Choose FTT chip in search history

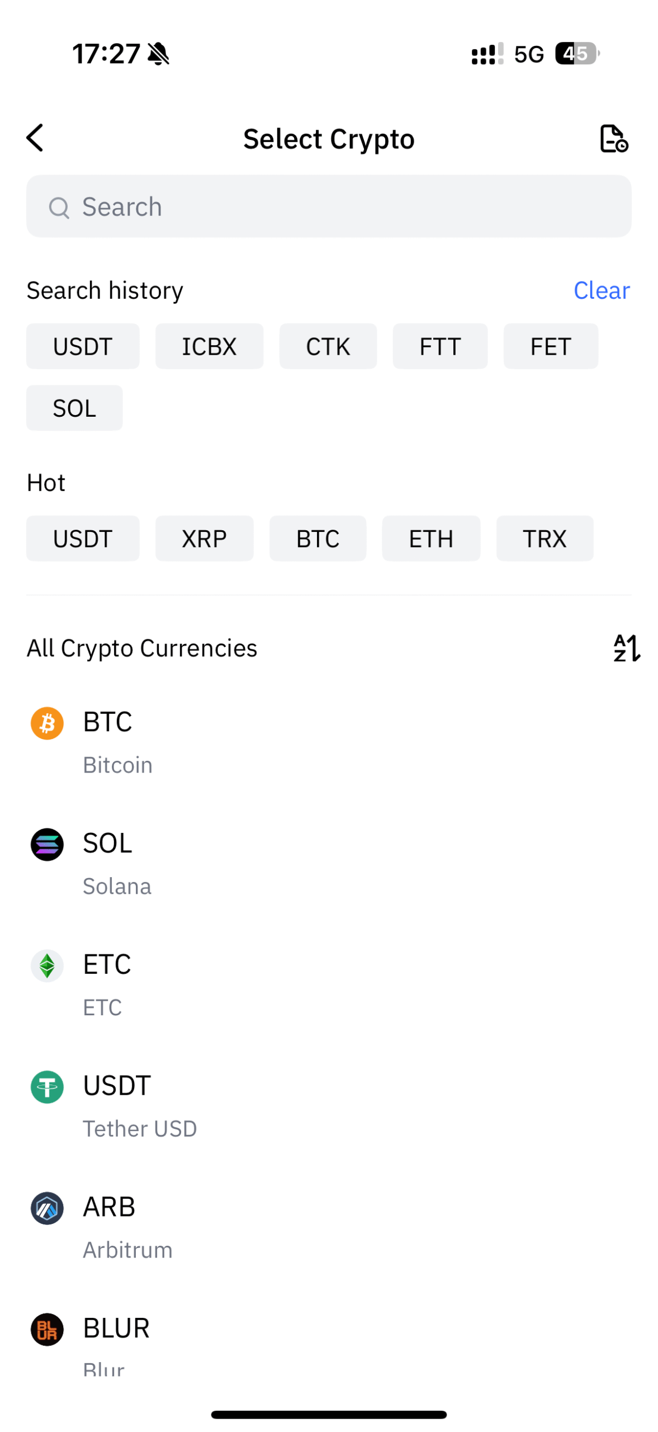[439, 346]
